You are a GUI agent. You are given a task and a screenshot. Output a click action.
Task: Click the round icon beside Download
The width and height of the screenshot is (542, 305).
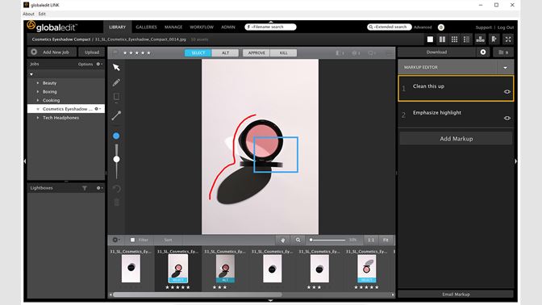[x=483, y=52]
